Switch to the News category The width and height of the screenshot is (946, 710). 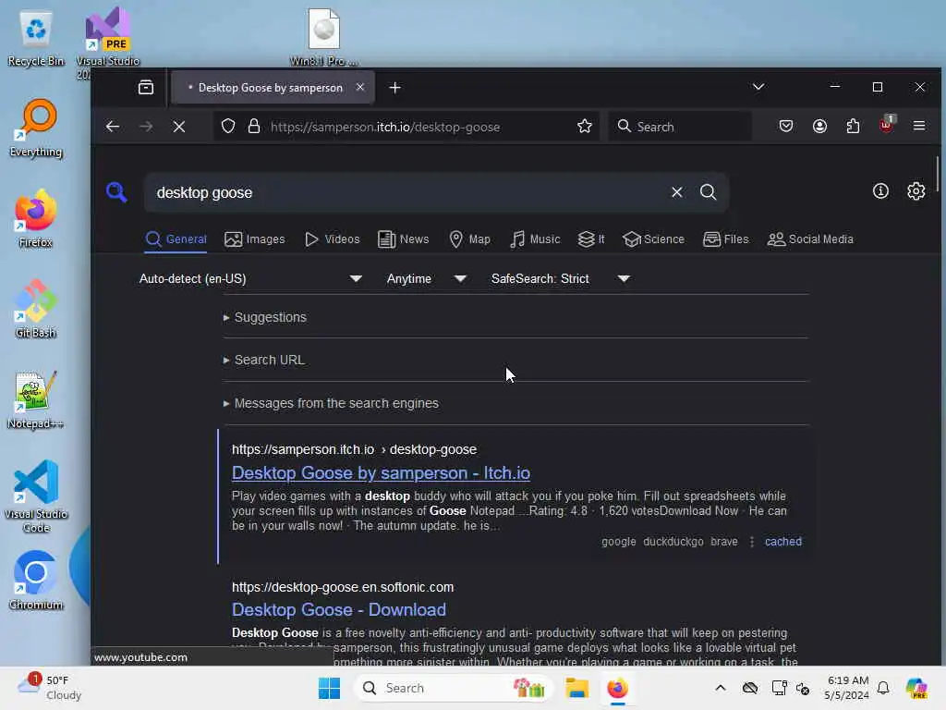(x=403, y=239)
